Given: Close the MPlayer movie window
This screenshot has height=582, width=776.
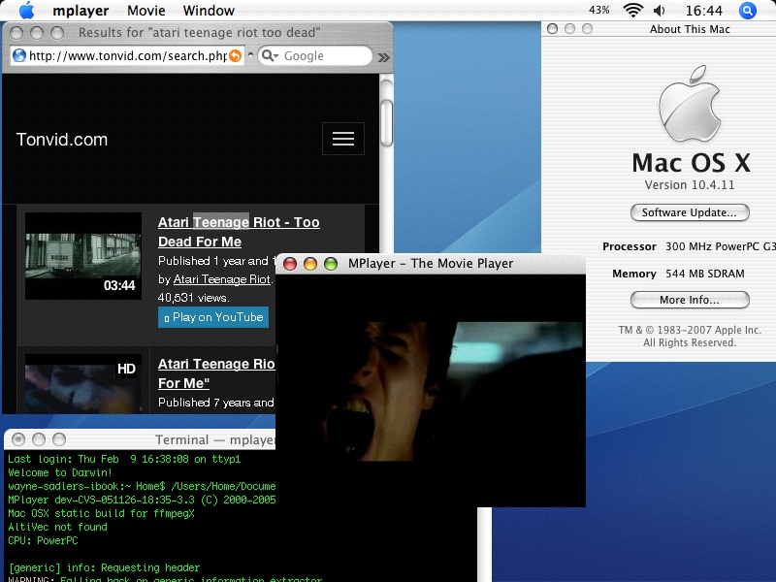Looking at the screenshot, I should click(x=290, y=264).
